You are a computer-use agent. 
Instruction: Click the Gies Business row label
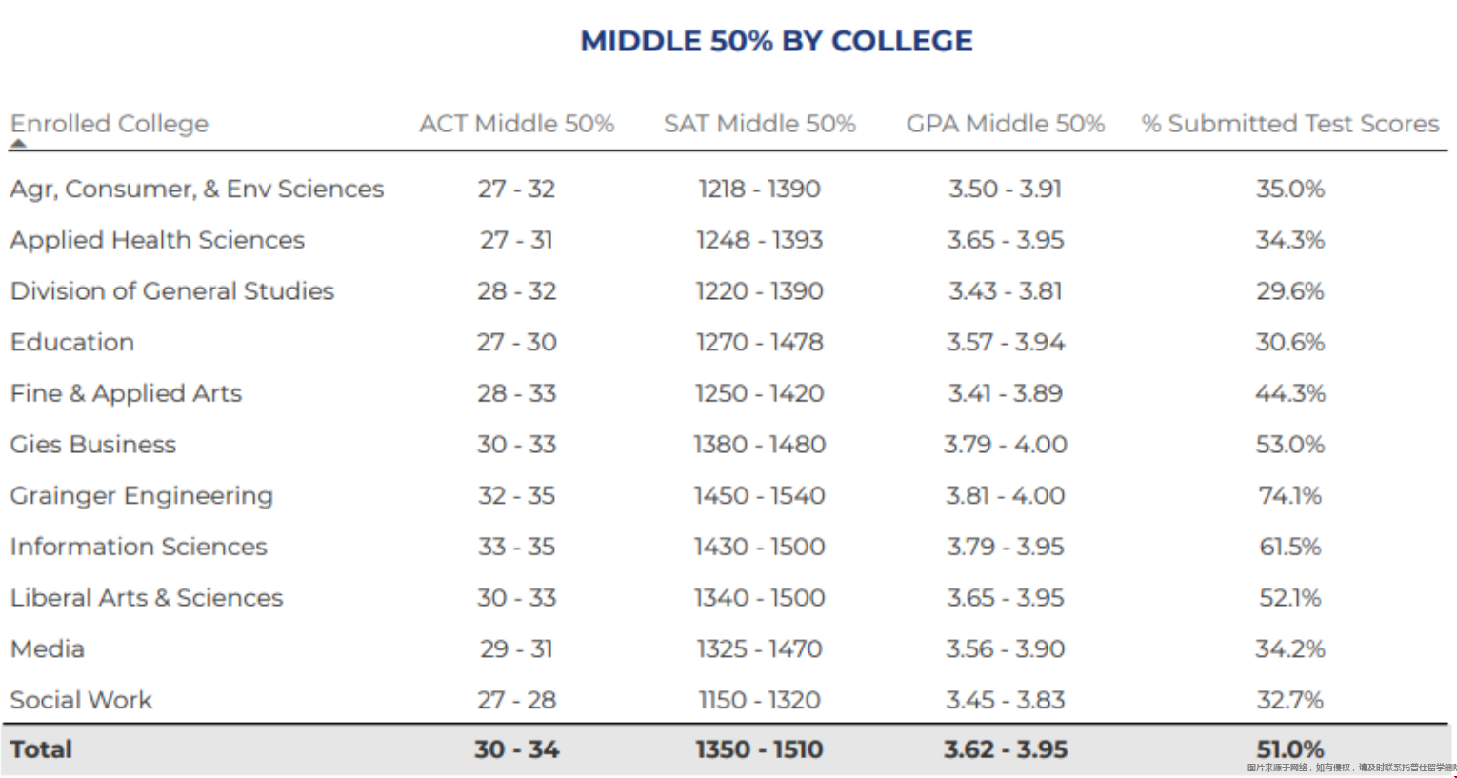pyautogui.click(x=93, y=445)
